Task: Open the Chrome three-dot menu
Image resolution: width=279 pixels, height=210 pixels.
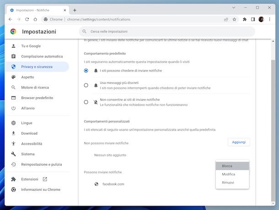Action: click(x=270, y=19)
